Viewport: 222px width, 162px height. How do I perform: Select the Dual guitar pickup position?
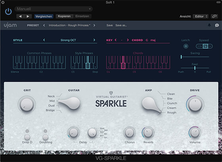click(52, 105)
